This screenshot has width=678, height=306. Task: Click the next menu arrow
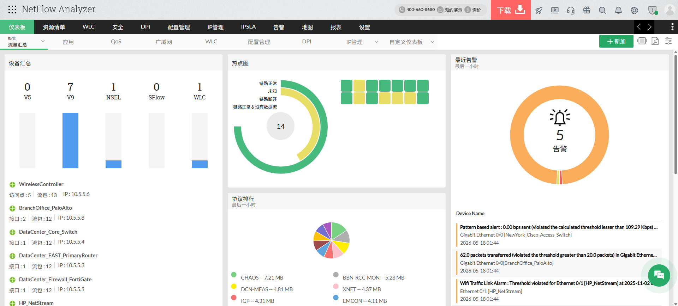coord(649,27)
